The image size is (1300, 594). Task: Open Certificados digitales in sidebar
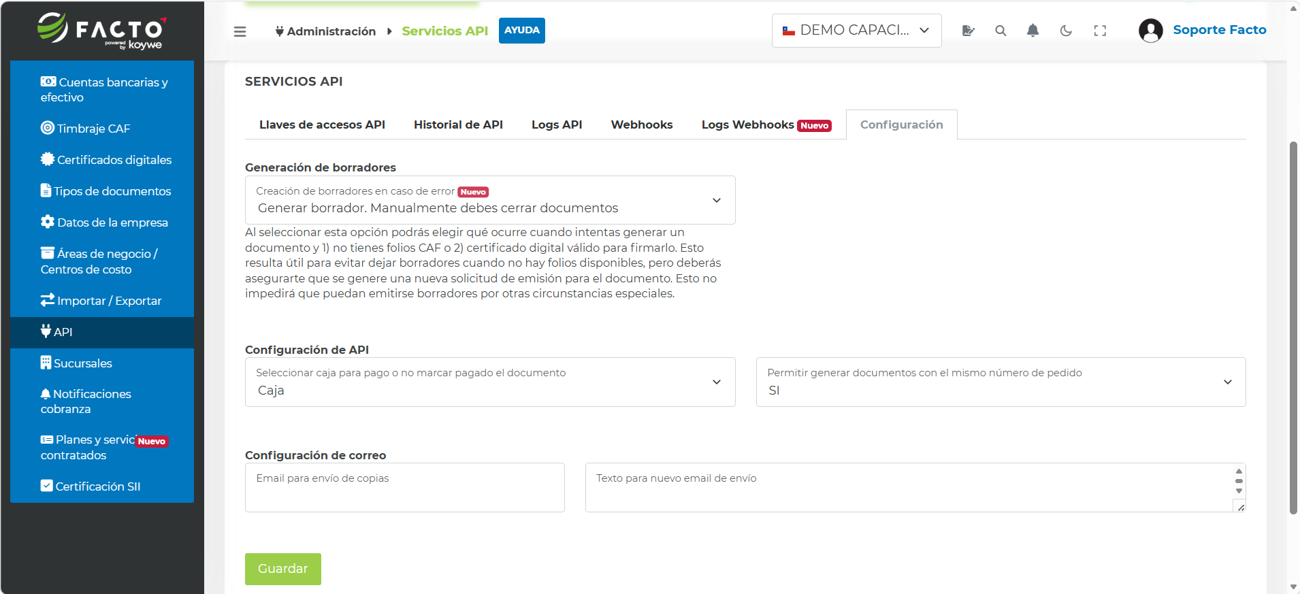tap(102, 160)
